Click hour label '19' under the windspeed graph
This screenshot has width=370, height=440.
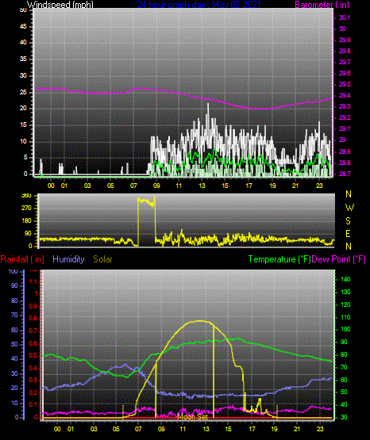272,186
